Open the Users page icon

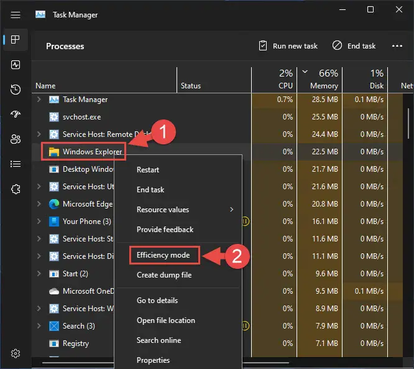coord(16,139)
